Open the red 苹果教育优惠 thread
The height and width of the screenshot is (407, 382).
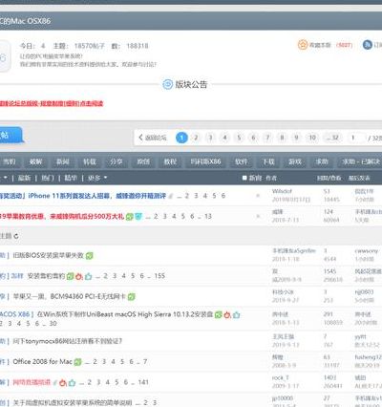click(x=62, y=217)
